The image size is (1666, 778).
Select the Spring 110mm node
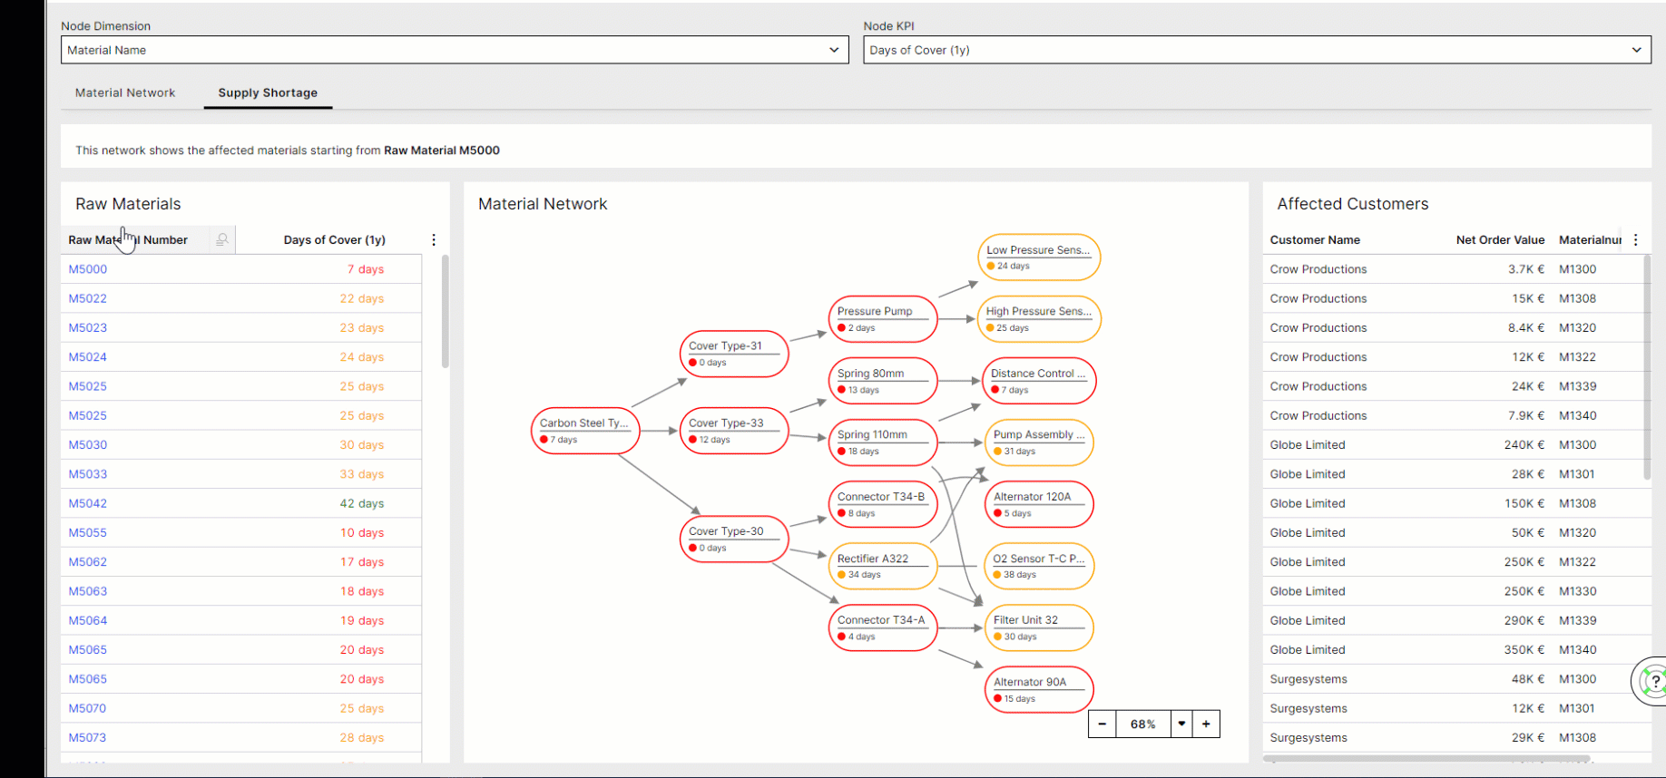click(x=883, y=442)
